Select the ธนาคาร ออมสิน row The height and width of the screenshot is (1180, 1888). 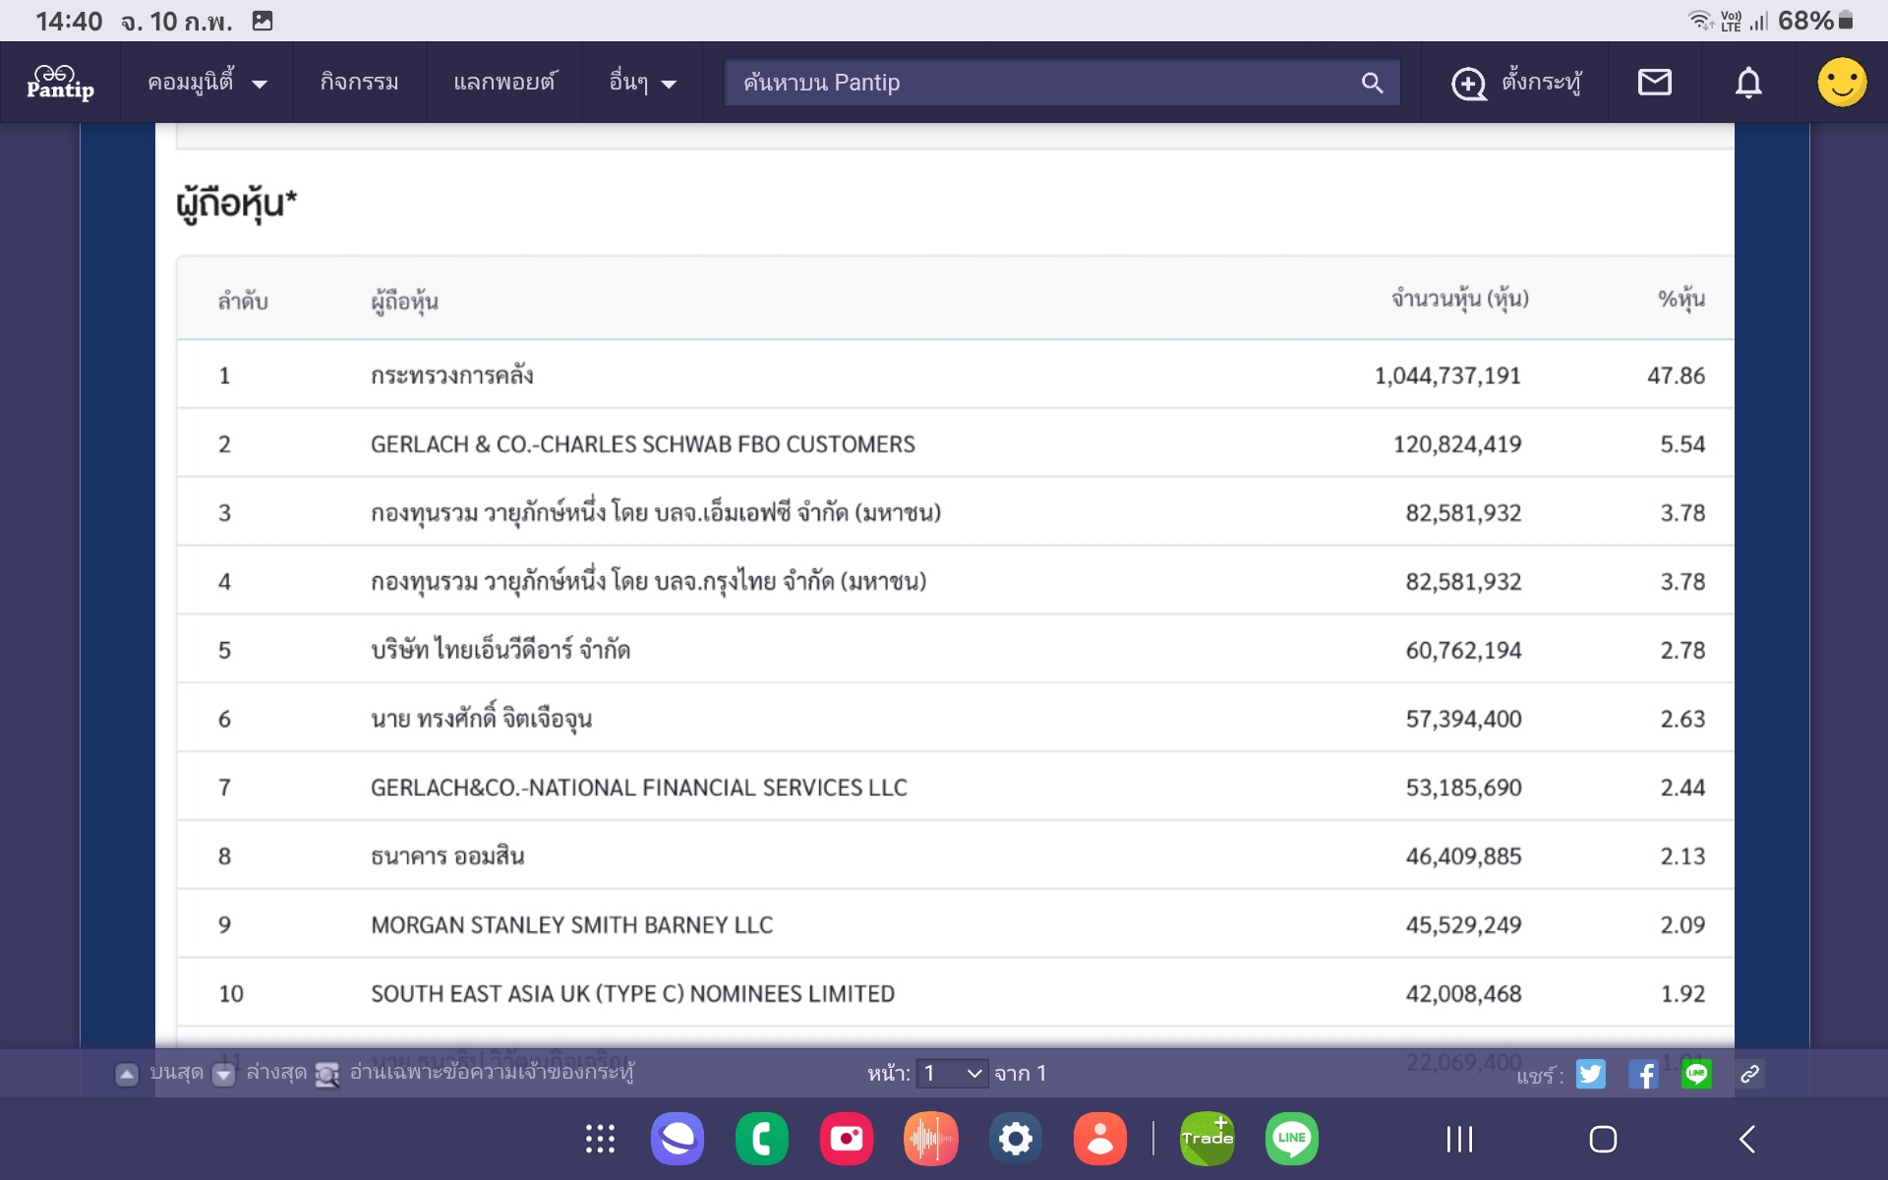click(955, 855)
